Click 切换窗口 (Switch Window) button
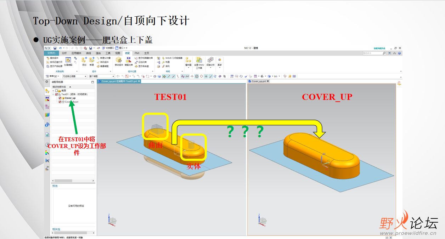445x239 pixels. (108, 48)
